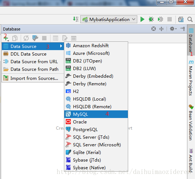Select HSQLDB (Local) entry
This screenshot has height=179, width=195.
(96, 99)
